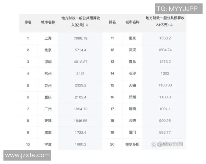Select the 宁波 city cell
Viewport: 206px width, 164px height.
(48, 145)
